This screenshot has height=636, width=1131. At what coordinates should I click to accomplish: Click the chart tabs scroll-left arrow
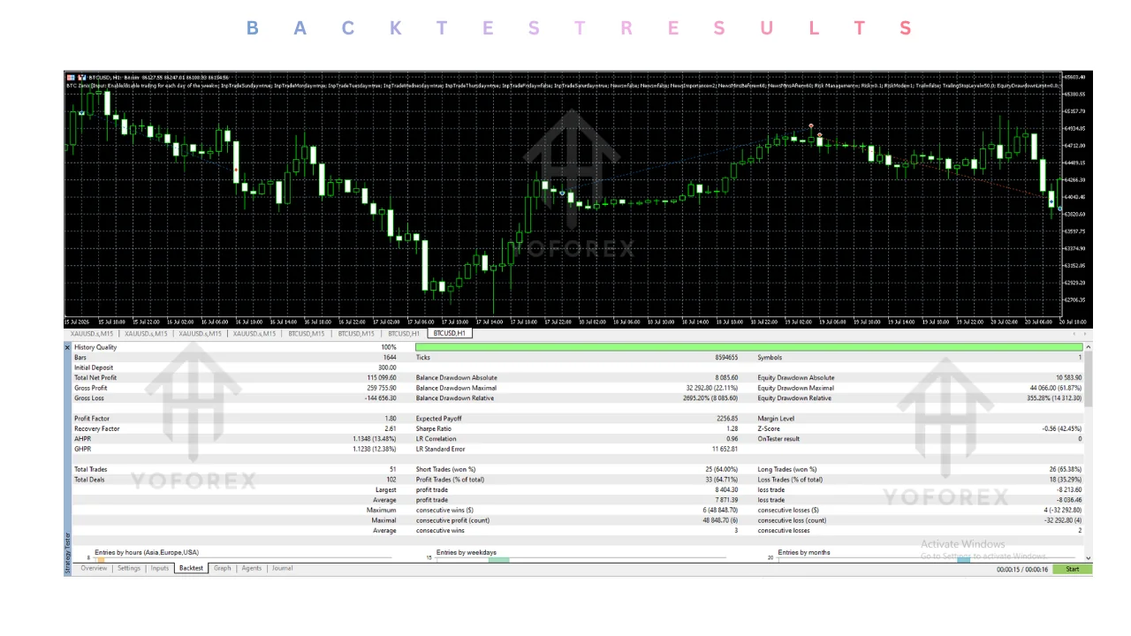(x=1074, y=334)
